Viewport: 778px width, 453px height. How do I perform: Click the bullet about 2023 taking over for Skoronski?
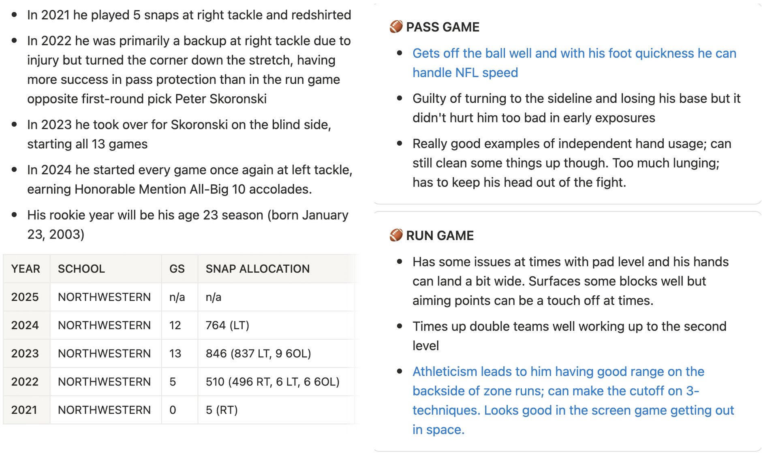coord(179,134)
